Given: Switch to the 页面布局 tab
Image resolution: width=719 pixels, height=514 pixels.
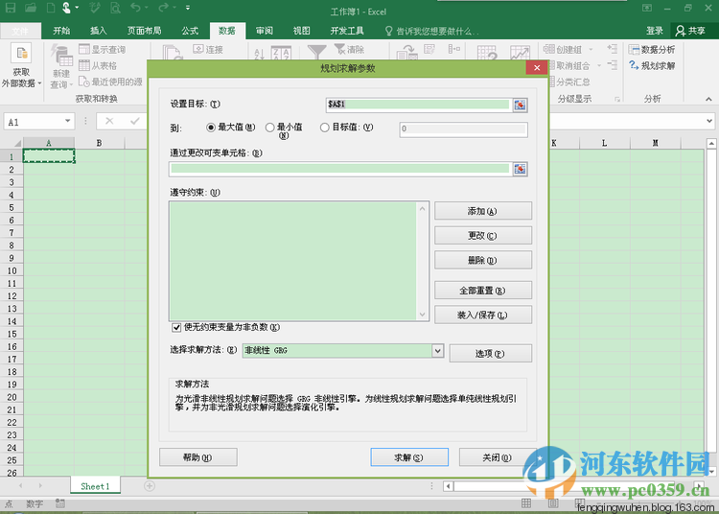Looking at the screenshot, I should point(145,31).
